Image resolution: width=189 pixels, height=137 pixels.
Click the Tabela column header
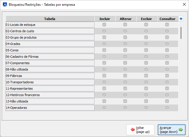[50, 19]
